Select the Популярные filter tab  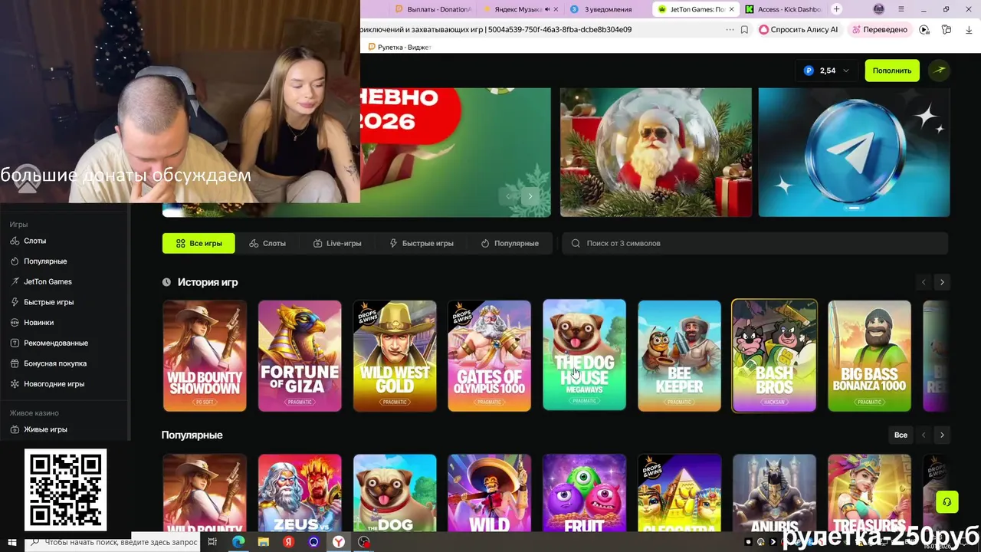pos(510,243)
